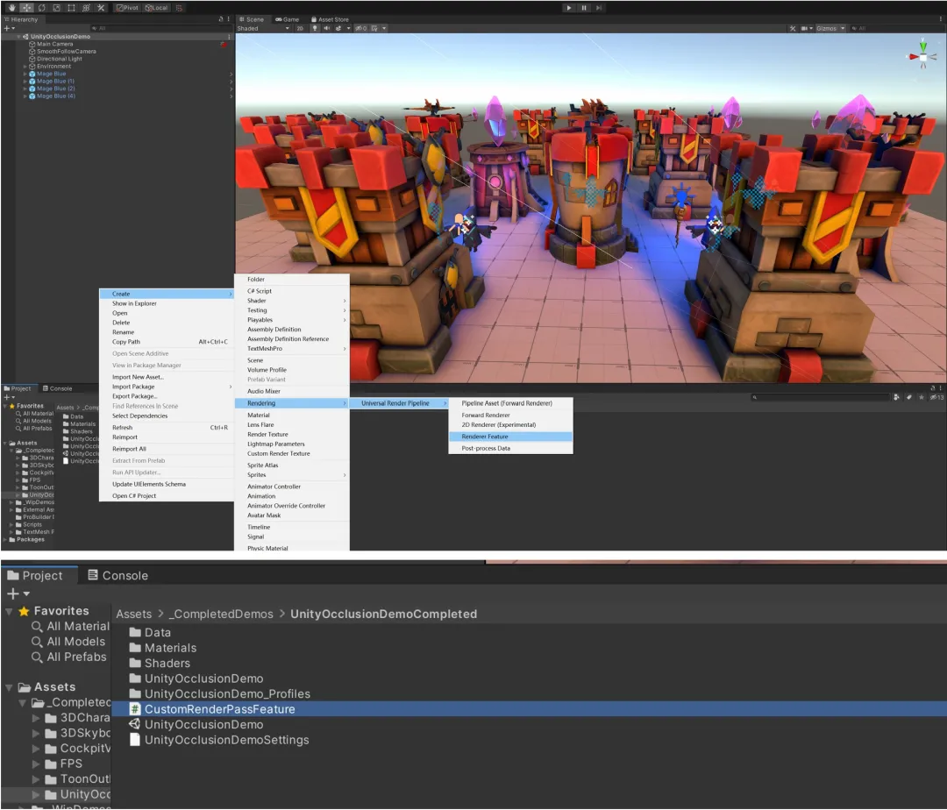The width and height of the screenshot is (947, 810).
Task: Switch to Console tab in enlarged panel
Action: click(x=117, y=575)
